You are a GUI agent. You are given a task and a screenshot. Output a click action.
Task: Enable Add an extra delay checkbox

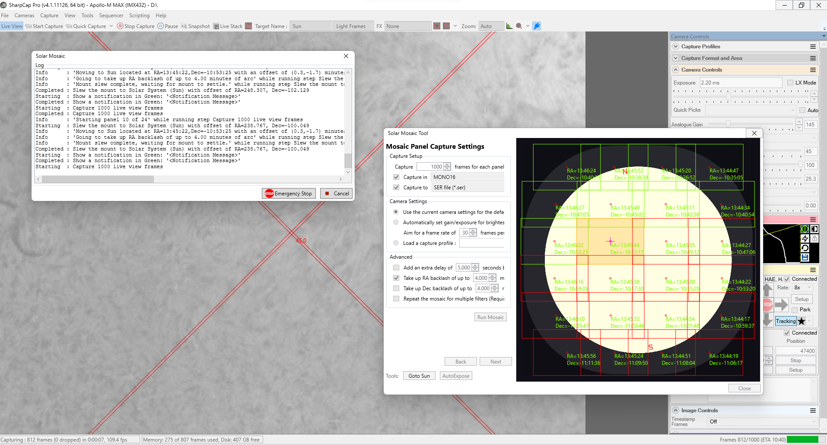click(x=396, y=268)
